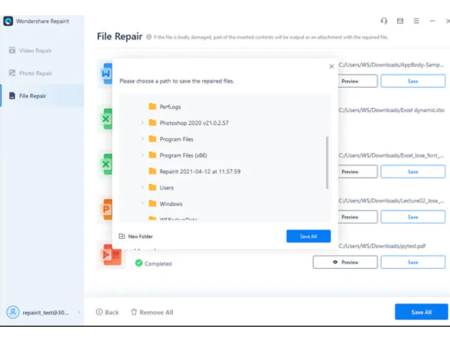Click the path text ending Excel_lose_font_...
The image size is (450, 338).
391,155
